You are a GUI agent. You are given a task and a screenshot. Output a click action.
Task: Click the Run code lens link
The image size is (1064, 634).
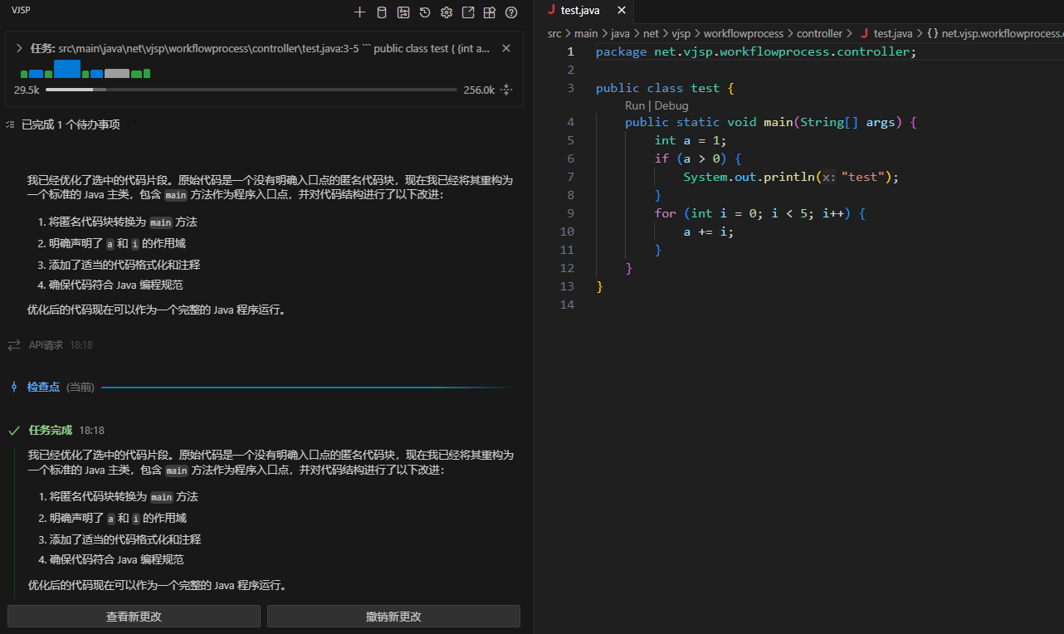tap(634, 105)
